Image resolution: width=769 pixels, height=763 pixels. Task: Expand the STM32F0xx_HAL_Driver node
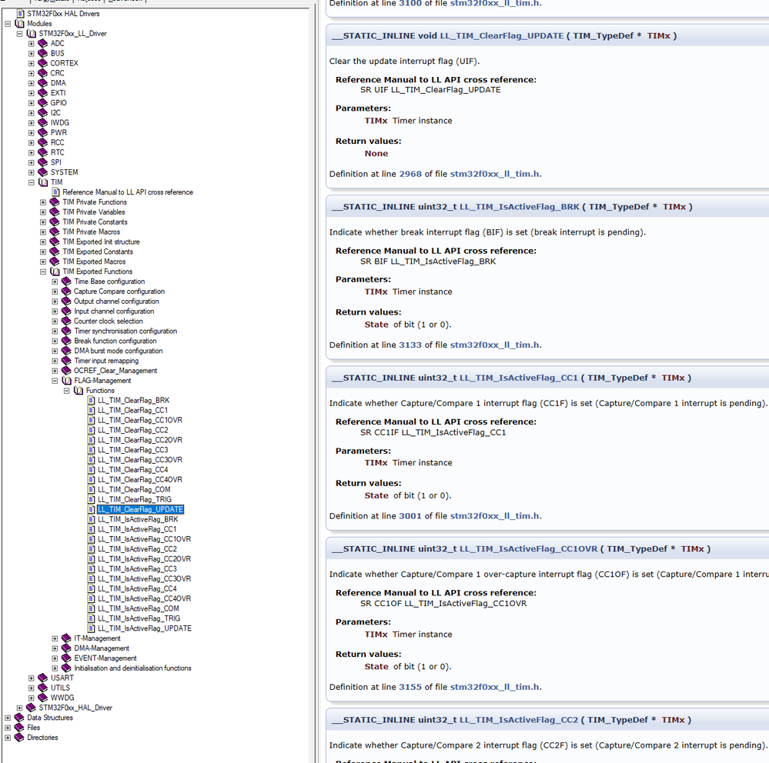(19, 708)
